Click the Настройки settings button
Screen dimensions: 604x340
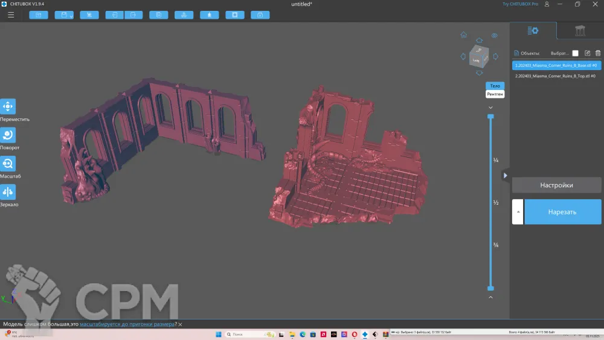[556, 185]
